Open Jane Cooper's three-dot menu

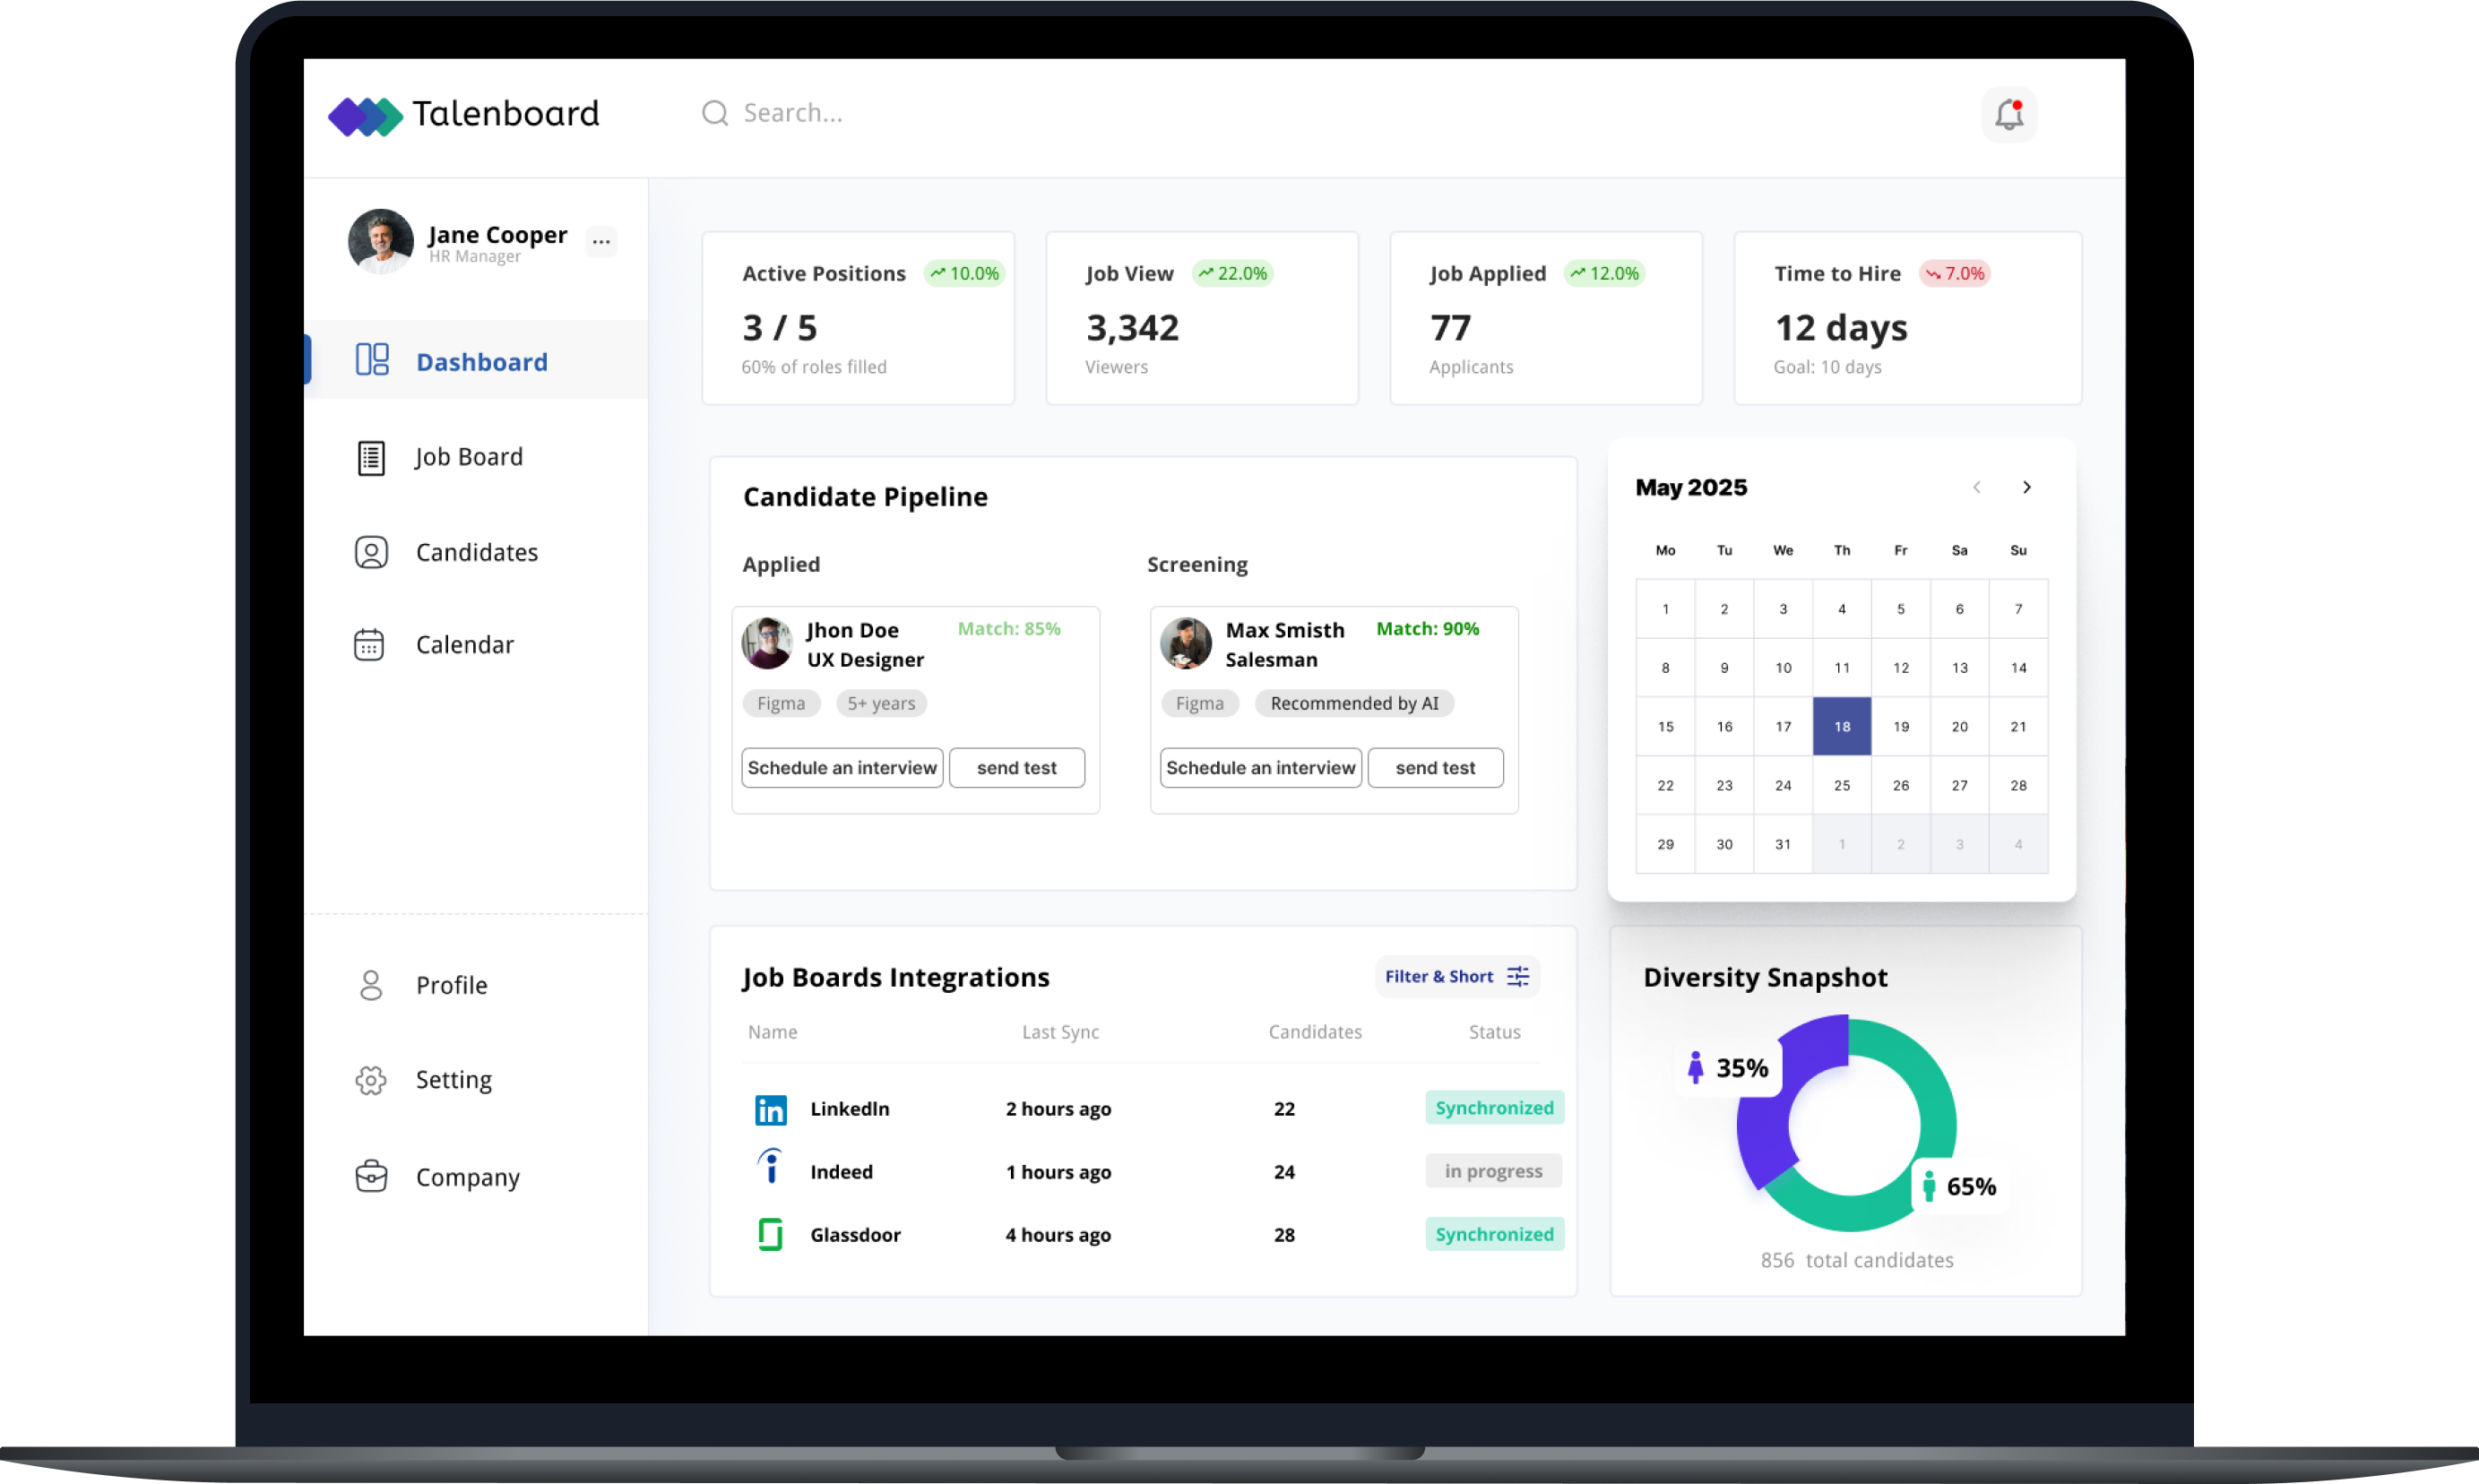(x=601, y=241)
